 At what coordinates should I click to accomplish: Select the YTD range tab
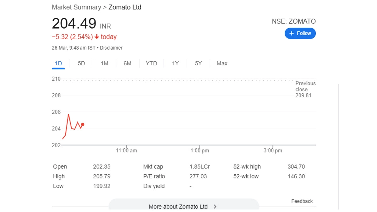click(x=151, y=63)
